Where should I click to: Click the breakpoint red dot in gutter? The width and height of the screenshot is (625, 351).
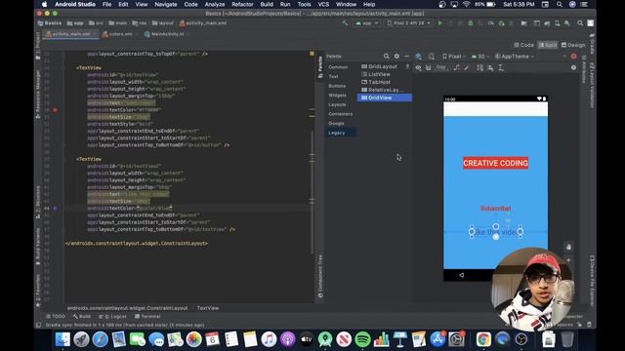tap(55, 110)
